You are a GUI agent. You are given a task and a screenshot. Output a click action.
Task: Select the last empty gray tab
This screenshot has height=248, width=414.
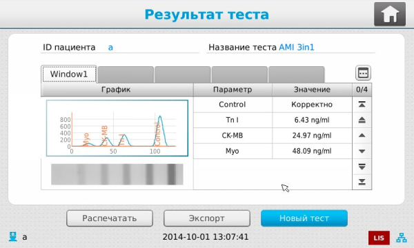296,74
